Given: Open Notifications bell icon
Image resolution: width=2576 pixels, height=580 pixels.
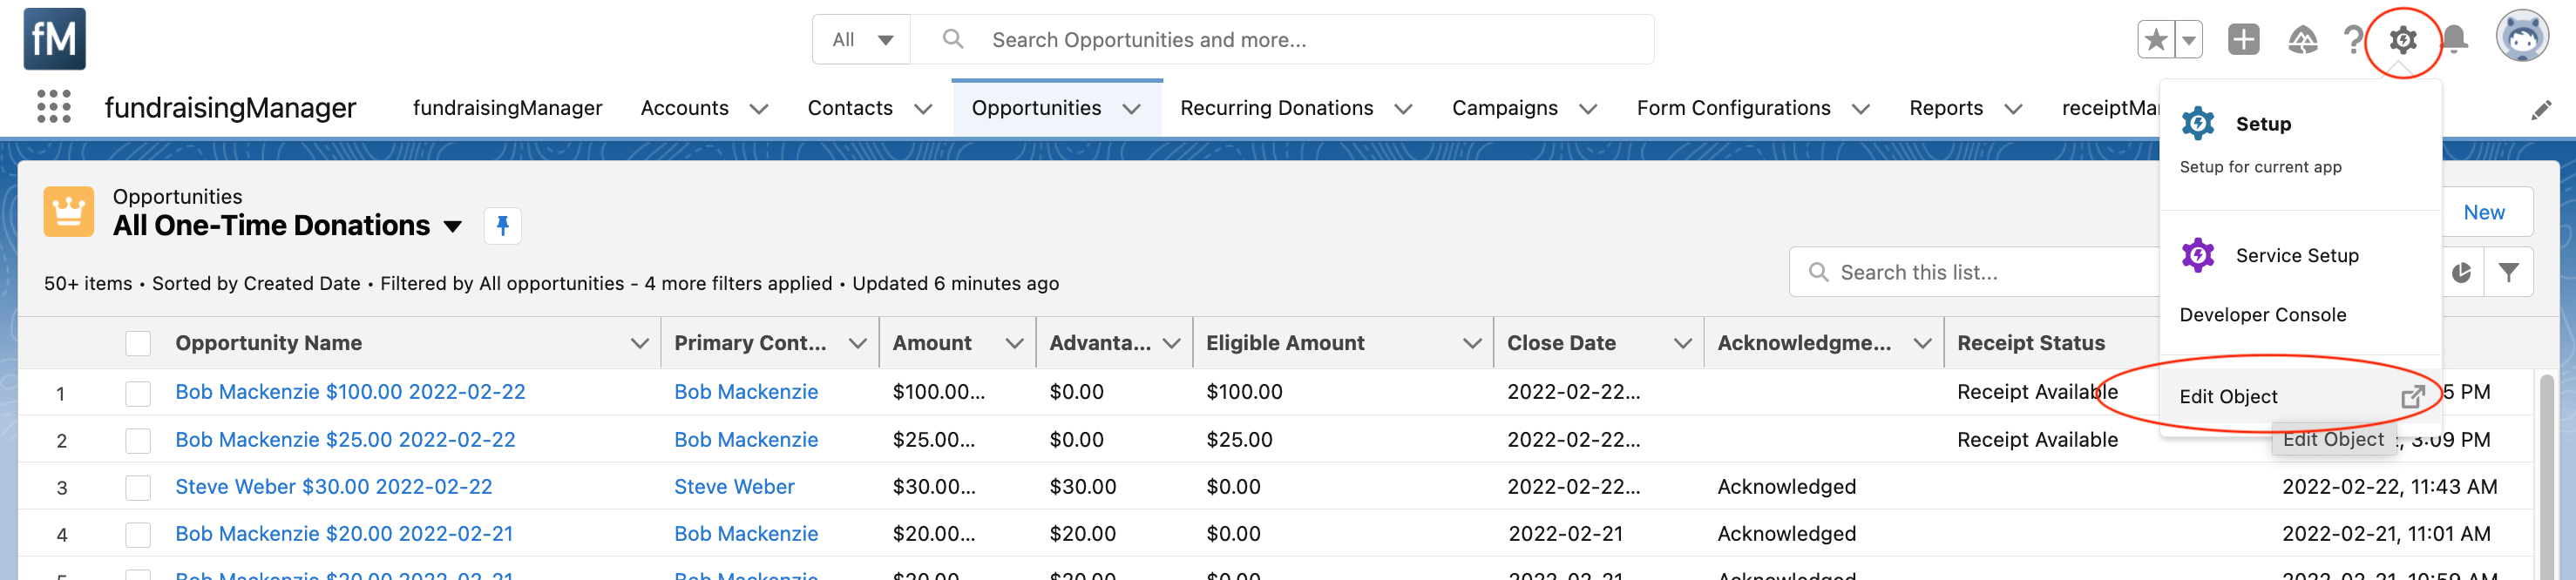Looking at the screenshot, I should 2454,40.
